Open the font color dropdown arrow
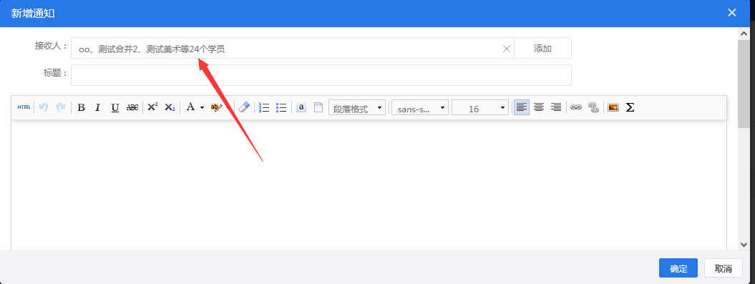The height and width of the screenshot is (284, 755). click(x=203, y=107)
